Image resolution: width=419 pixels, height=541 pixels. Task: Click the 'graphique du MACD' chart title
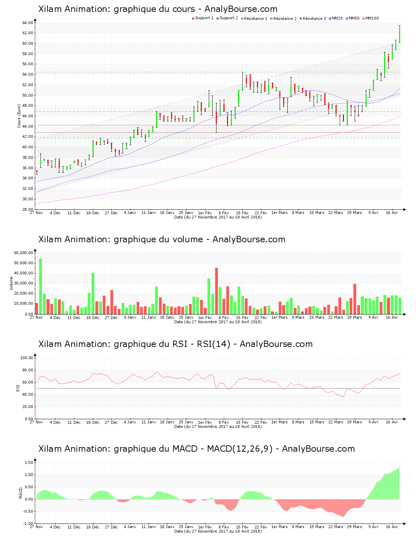point(197,449)
